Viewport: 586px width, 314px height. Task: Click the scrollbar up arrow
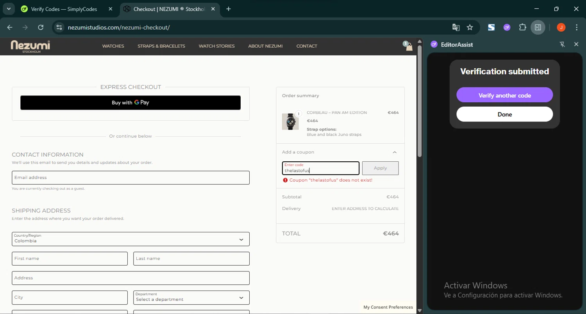[x=420, y=41]
